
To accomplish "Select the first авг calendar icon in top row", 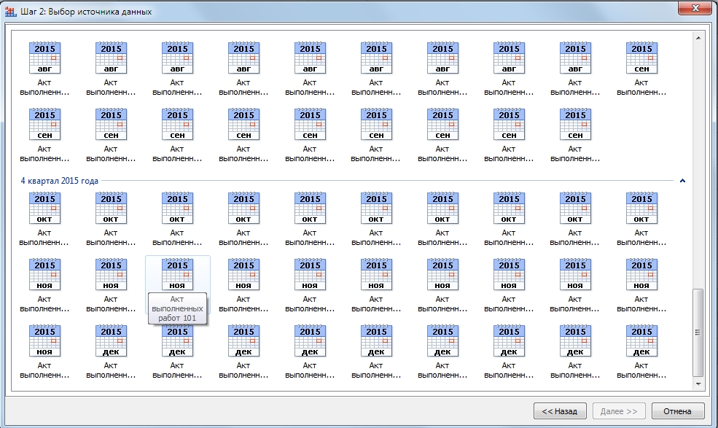I will tap(44, 58).
